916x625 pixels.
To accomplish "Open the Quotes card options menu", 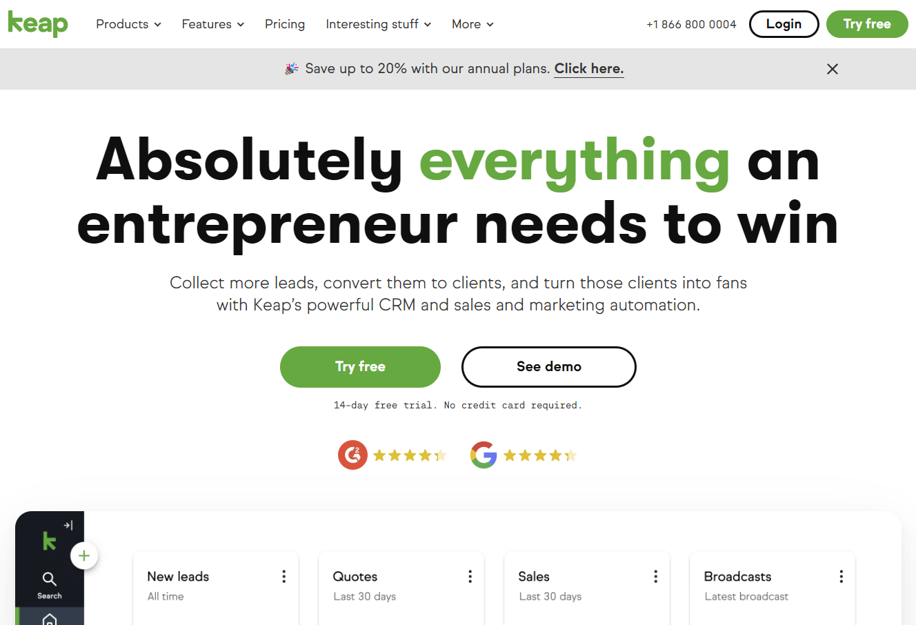I will pos(470,577).
